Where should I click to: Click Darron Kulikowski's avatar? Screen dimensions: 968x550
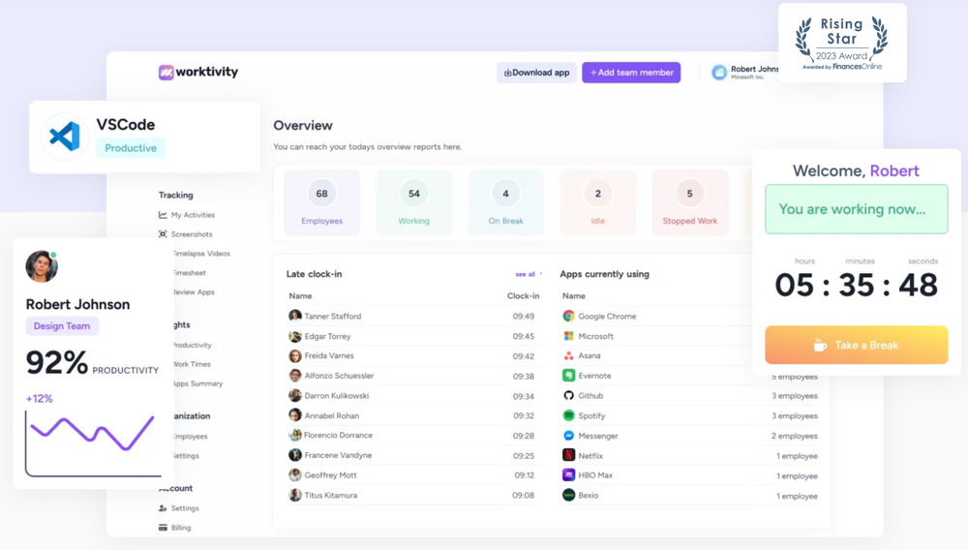pyautogui.click(x=295, y=395)
